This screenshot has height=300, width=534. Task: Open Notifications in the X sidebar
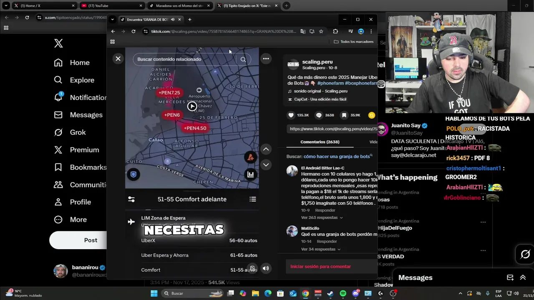click(80, 97)
